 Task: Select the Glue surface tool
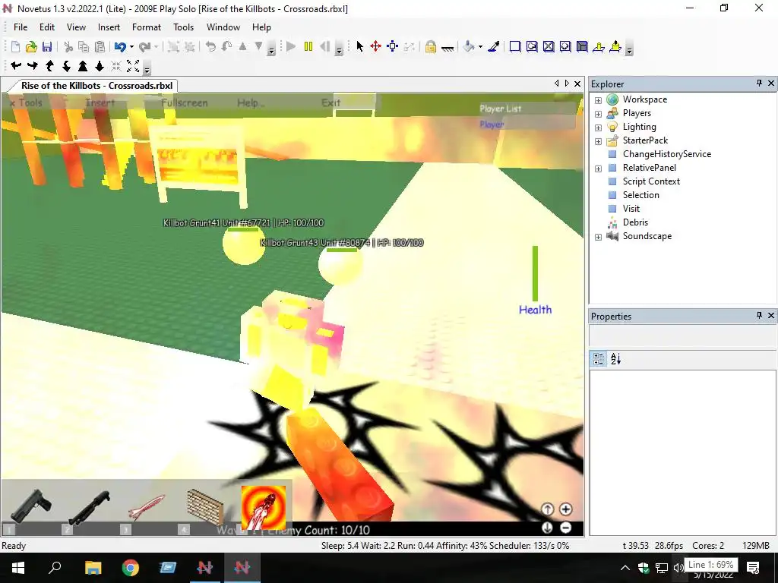532,46
